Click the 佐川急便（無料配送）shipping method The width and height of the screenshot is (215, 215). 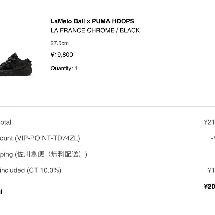(51, 154)
